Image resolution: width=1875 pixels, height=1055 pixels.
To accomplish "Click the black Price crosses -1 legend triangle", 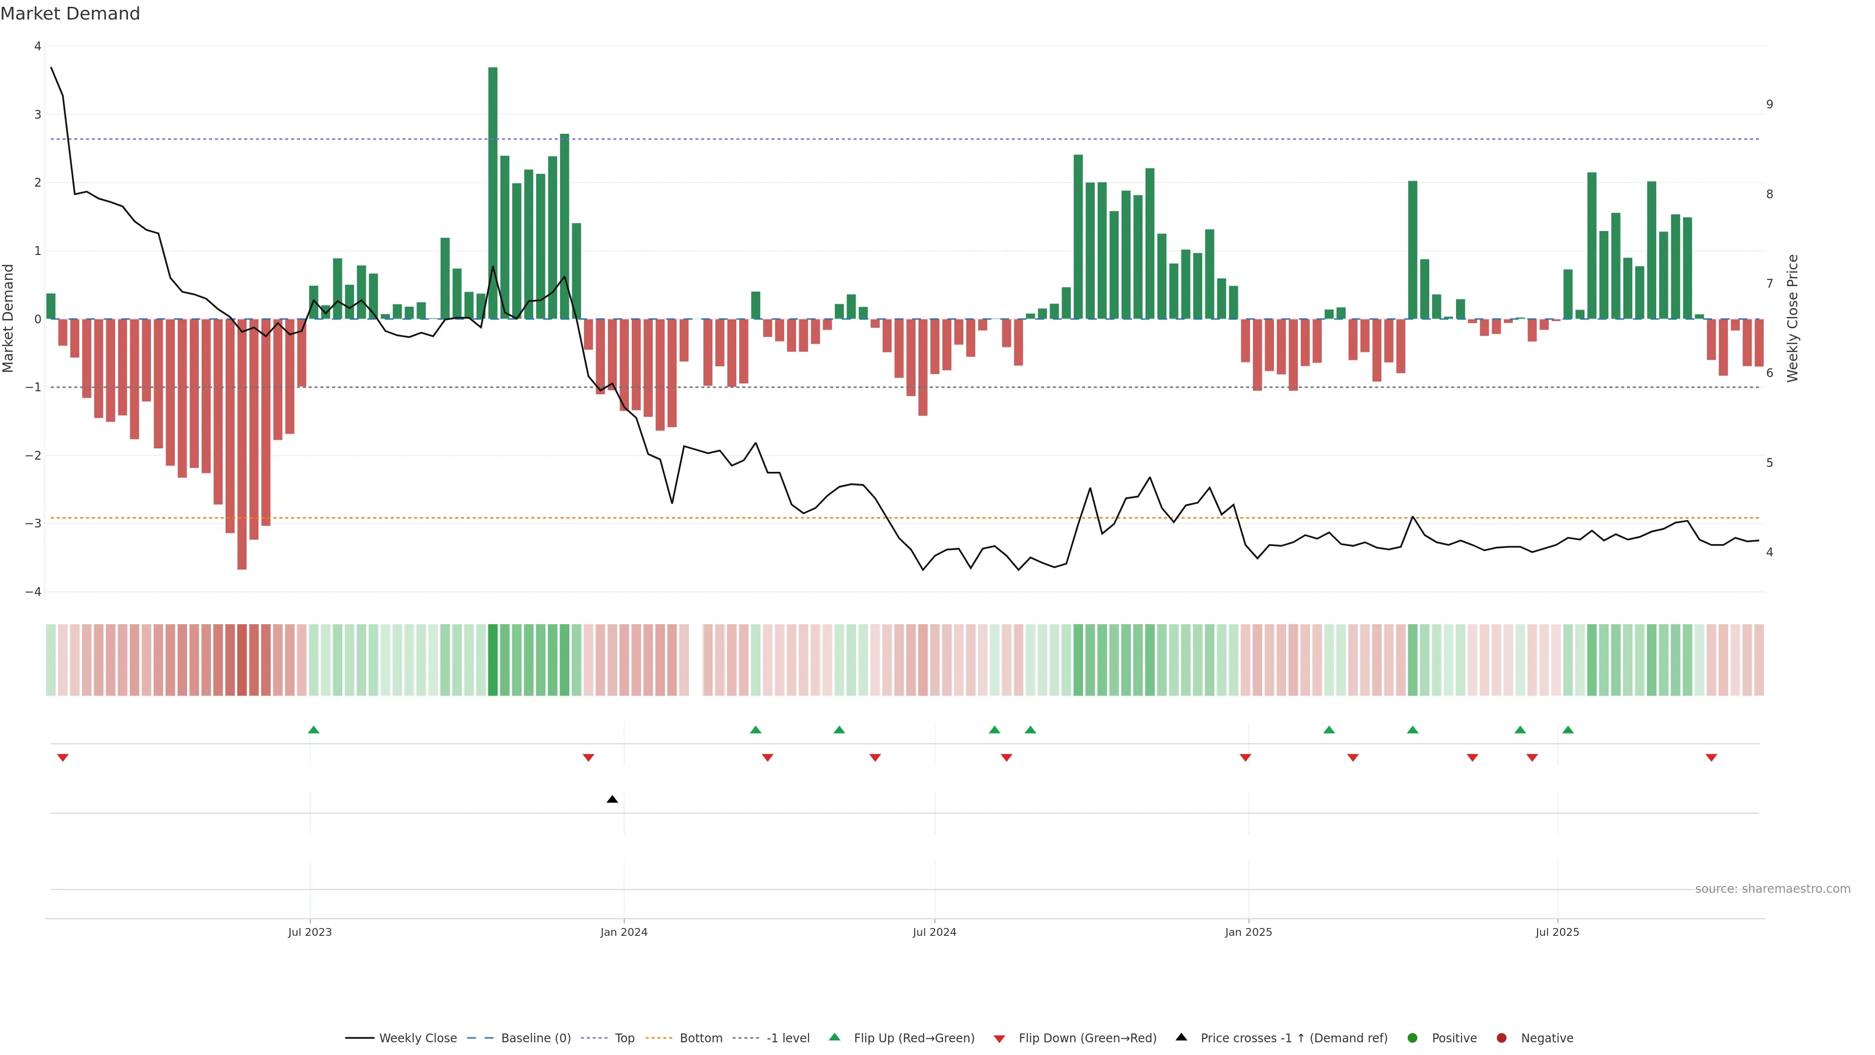I will click(x=1181, y=1037).
